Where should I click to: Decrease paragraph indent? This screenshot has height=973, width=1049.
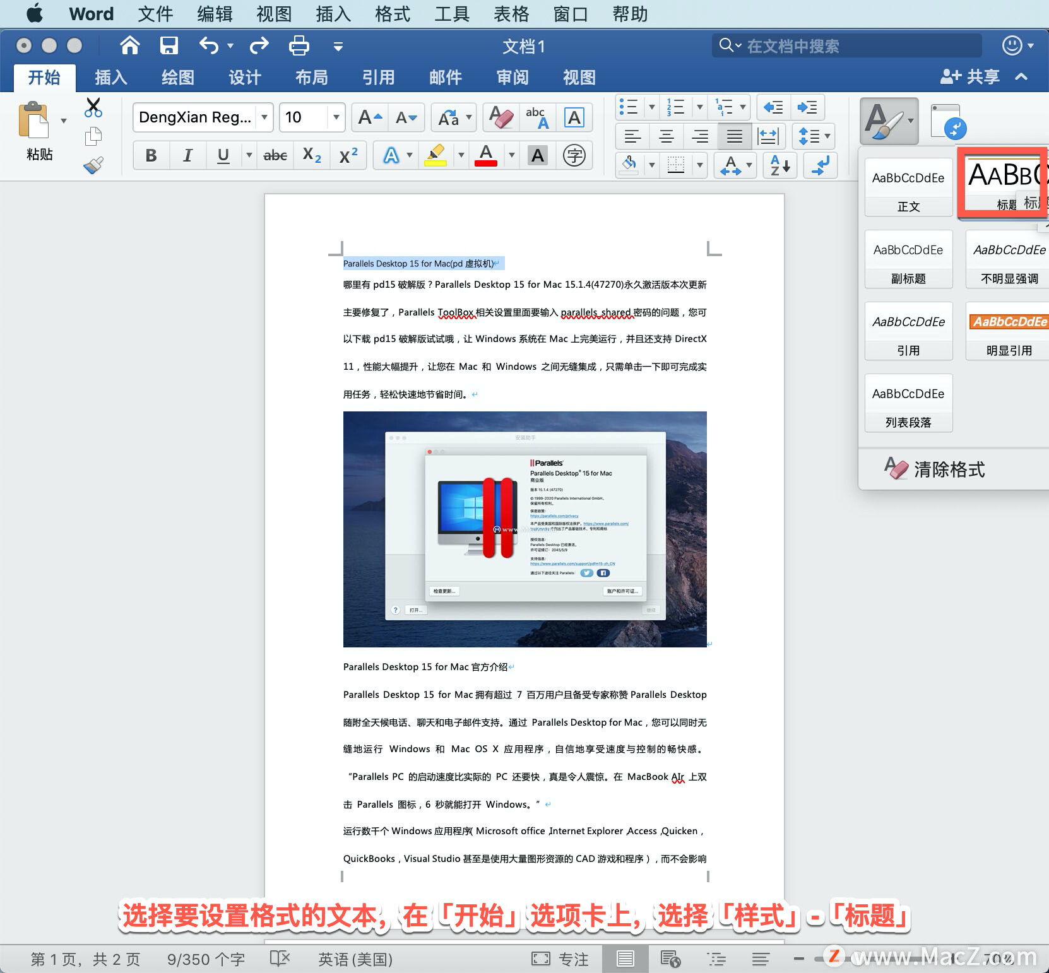pyautogui.click(x=773, y=107)
